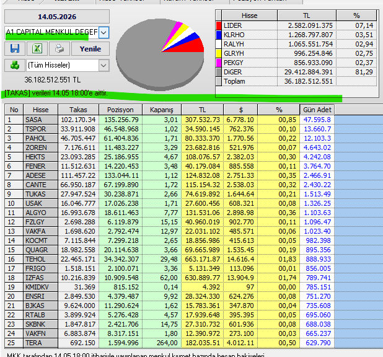The image size is (383, 357).
Task: Select the ALGYO stock cell
Action: pyautogui.click(x=41, y=213)
